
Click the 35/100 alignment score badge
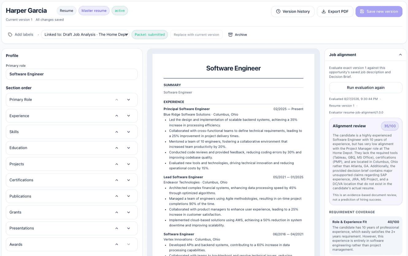pos(390,126)
